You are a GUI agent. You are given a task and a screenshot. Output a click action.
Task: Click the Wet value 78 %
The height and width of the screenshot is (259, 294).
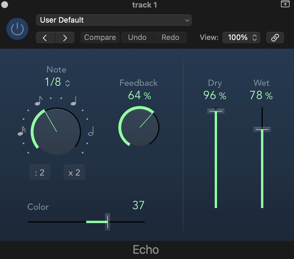(261, 95)
